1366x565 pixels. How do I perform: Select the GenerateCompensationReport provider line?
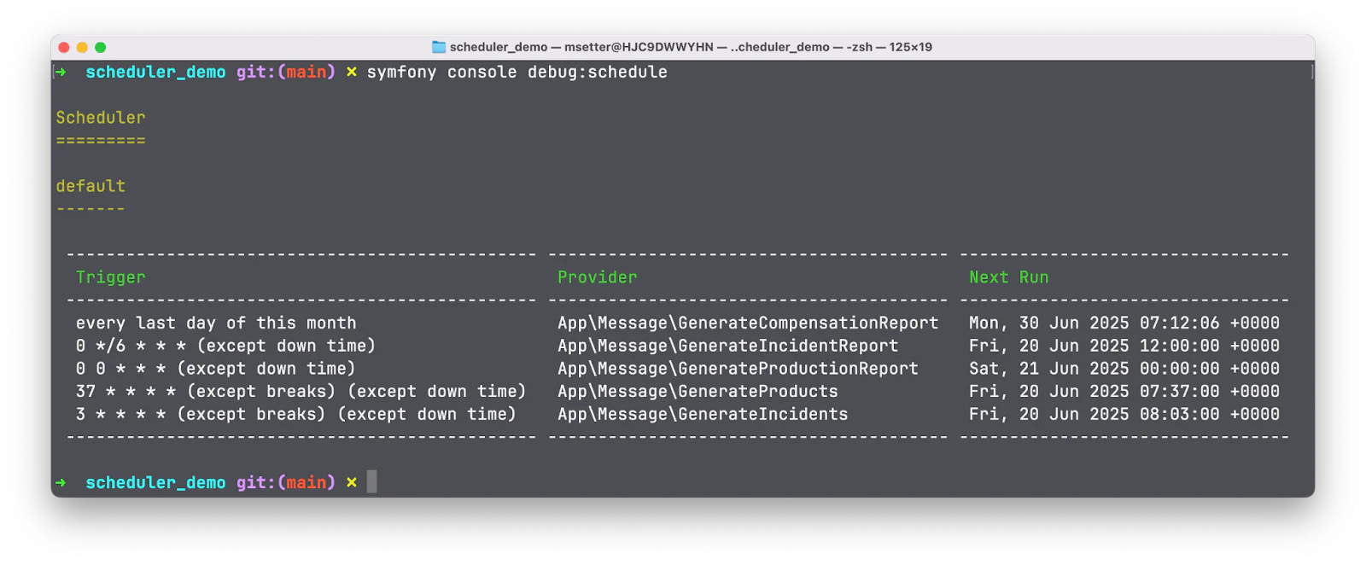coord(747,323)
